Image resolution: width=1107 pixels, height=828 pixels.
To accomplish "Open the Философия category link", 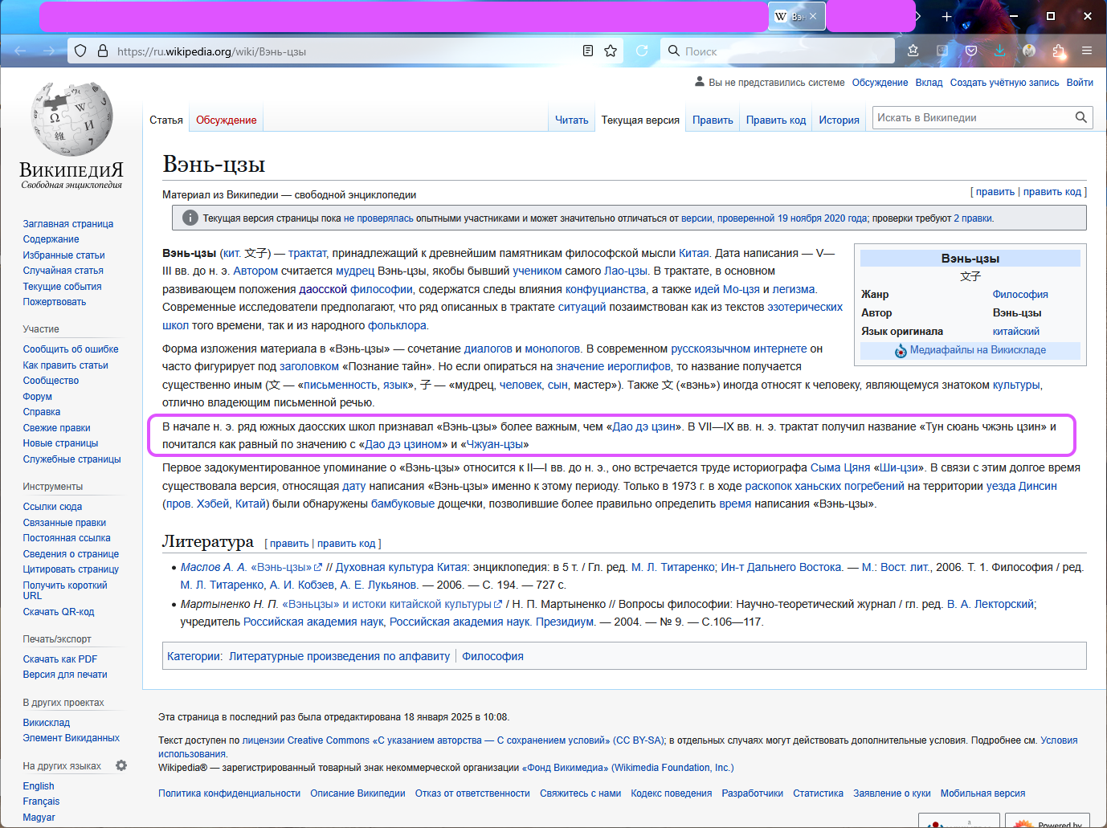I will 492,656.
